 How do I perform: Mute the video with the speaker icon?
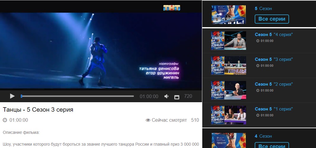coord(166,96)
